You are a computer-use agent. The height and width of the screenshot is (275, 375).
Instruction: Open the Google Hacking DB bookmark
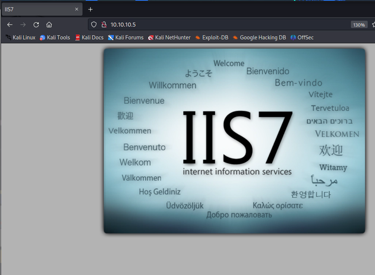[x=260, y=38]
